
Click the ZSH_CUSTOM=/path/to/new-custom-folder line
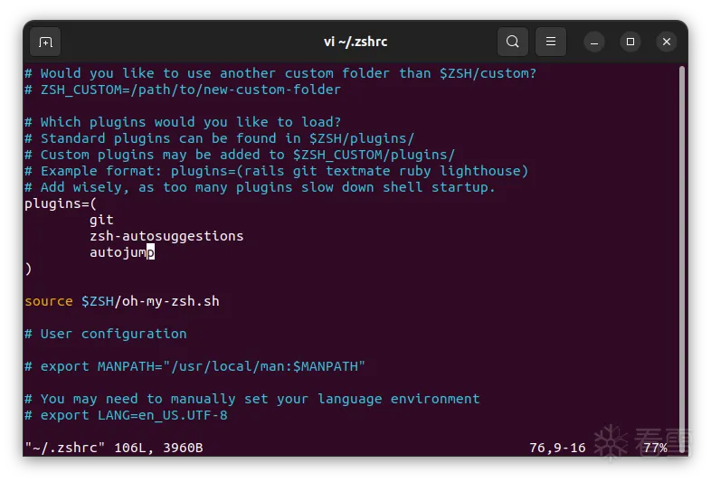pos(183,90)
